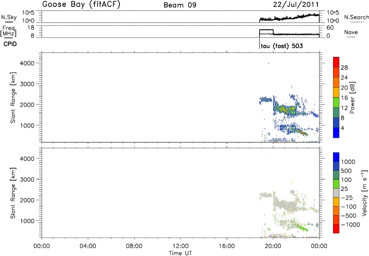Image resolution: width=369 pixels, height=256 pixels.
Task: Click the "Slant Range [km]" label of power panel
Action: [x=13, y=98]
